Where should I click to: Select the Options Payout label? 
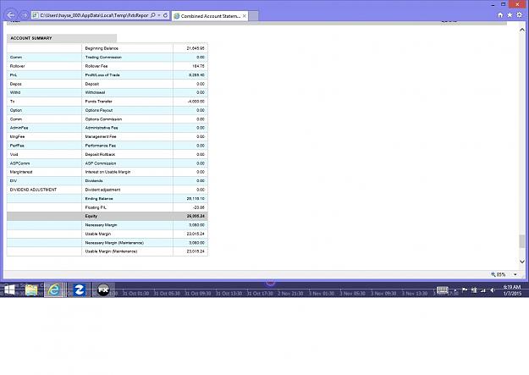click(99, 110)
